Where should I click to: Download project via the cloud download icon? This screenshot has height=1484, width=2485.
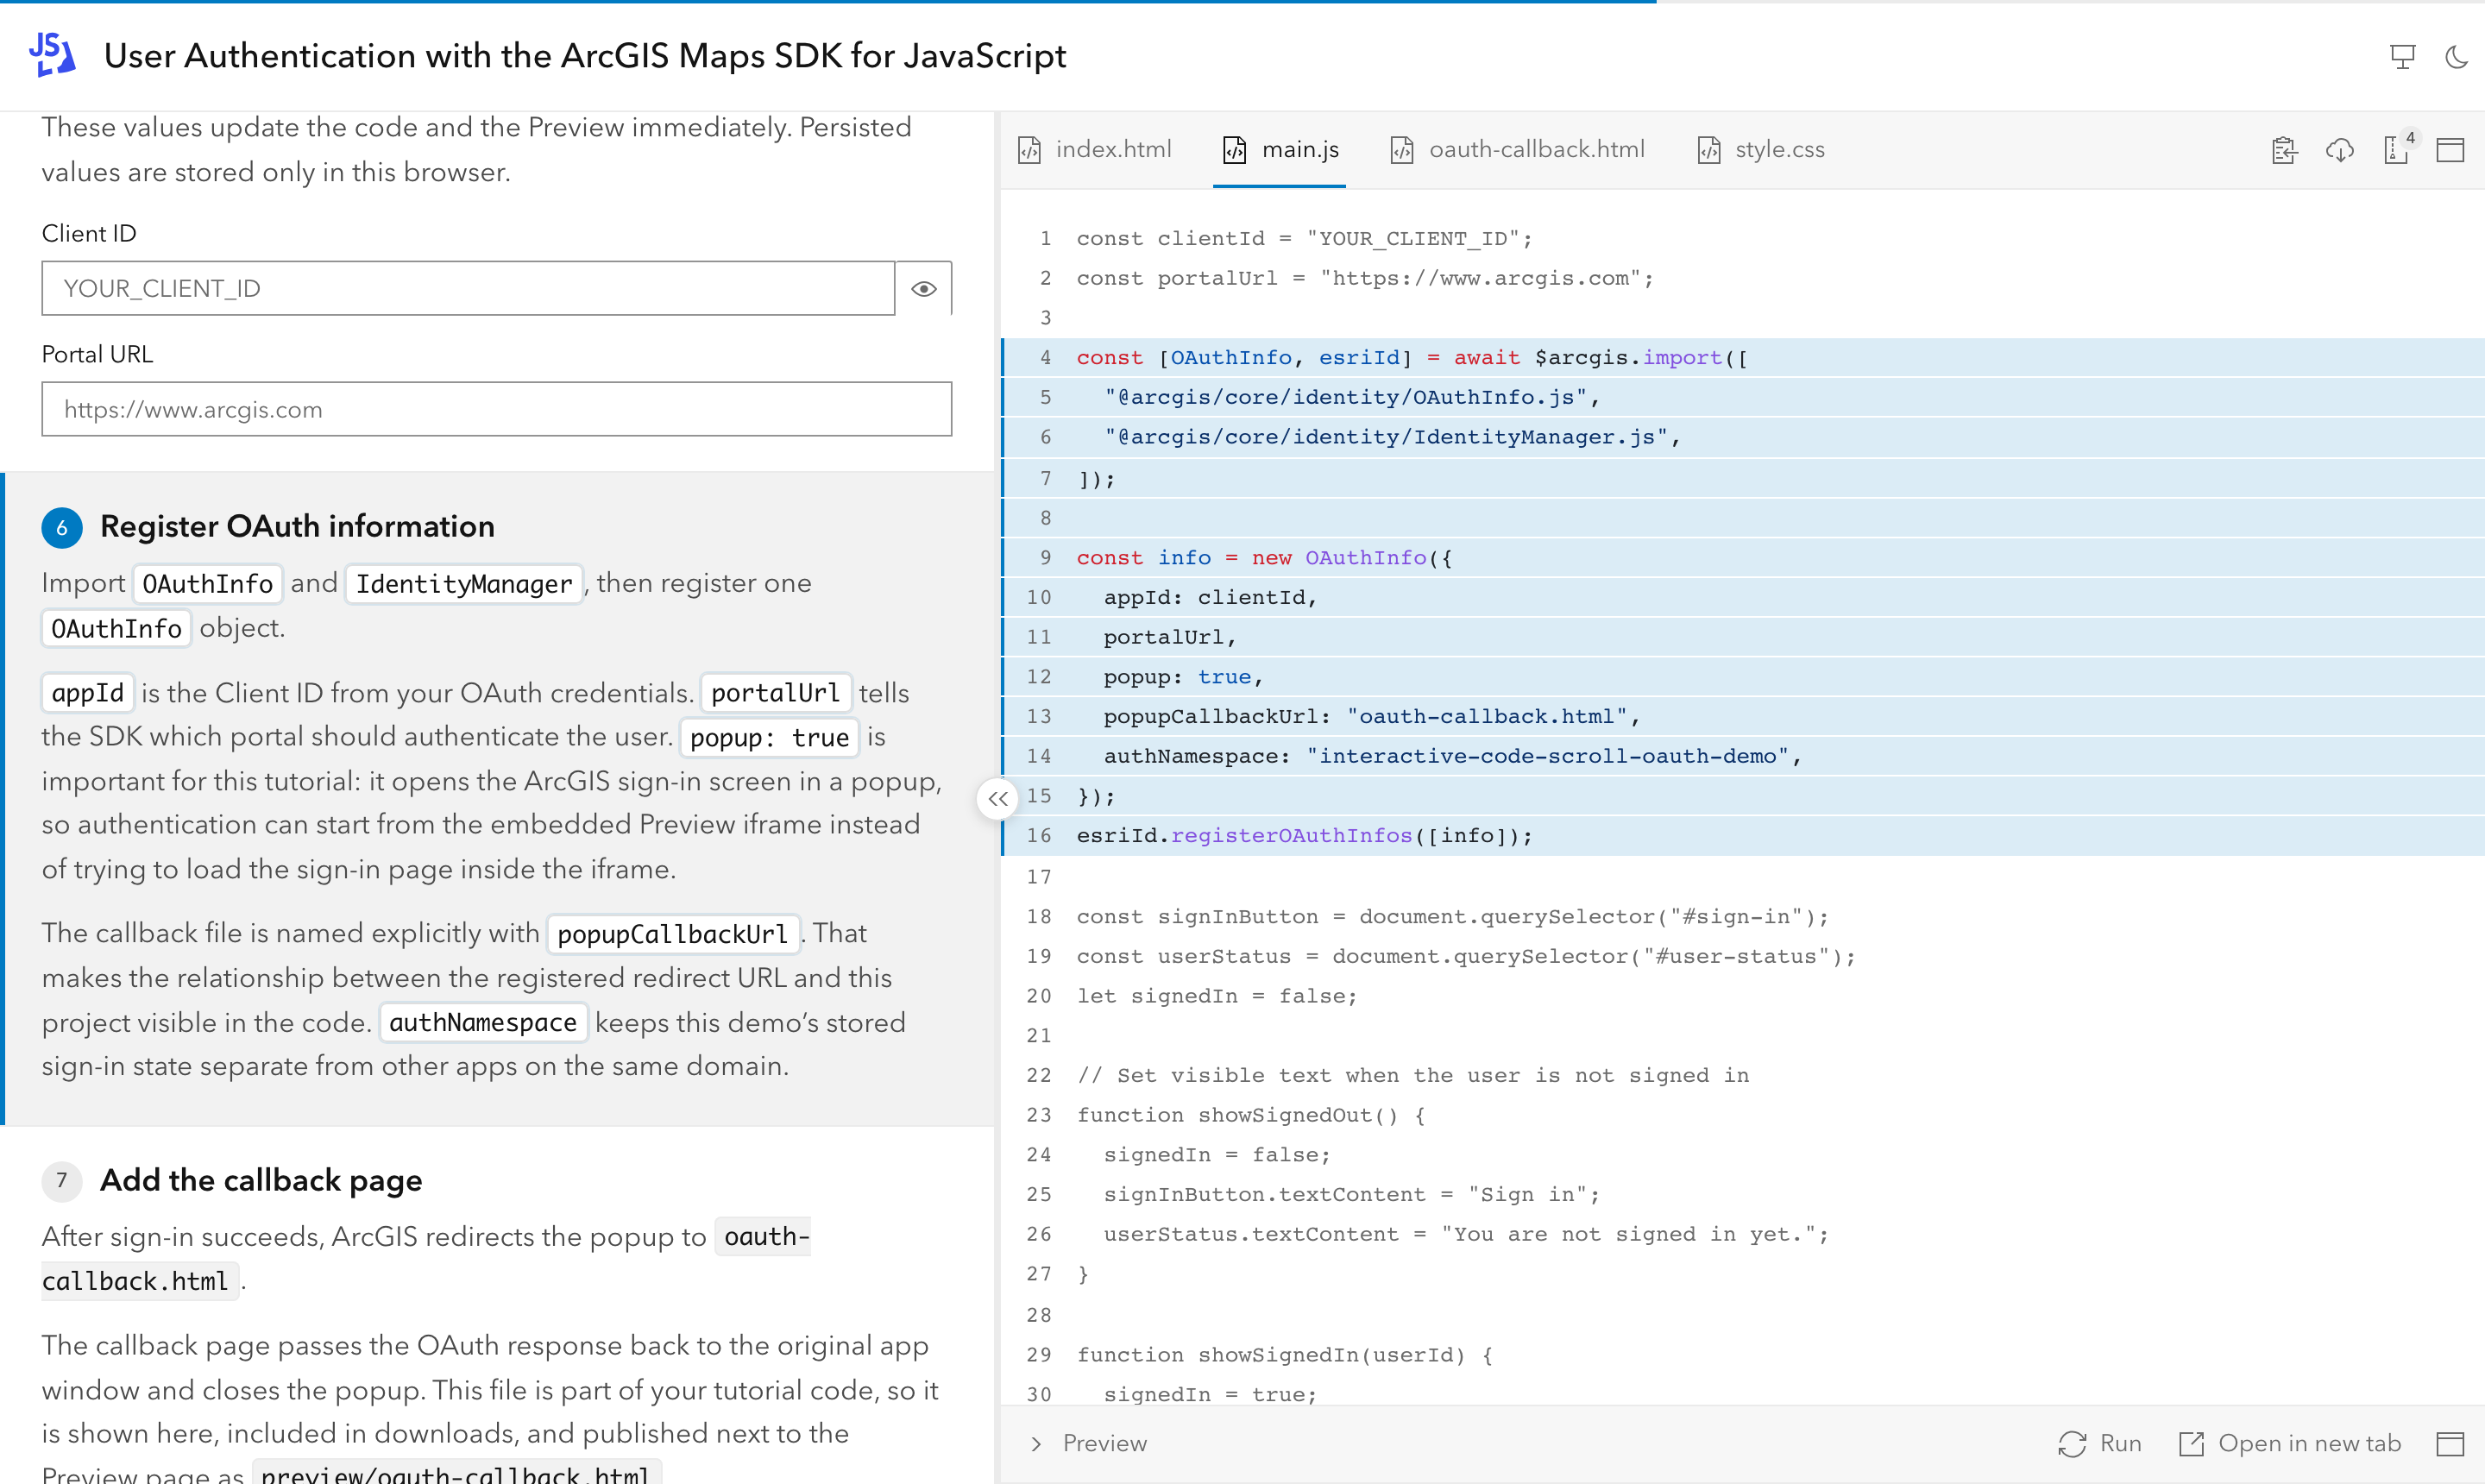[2340, 150]
